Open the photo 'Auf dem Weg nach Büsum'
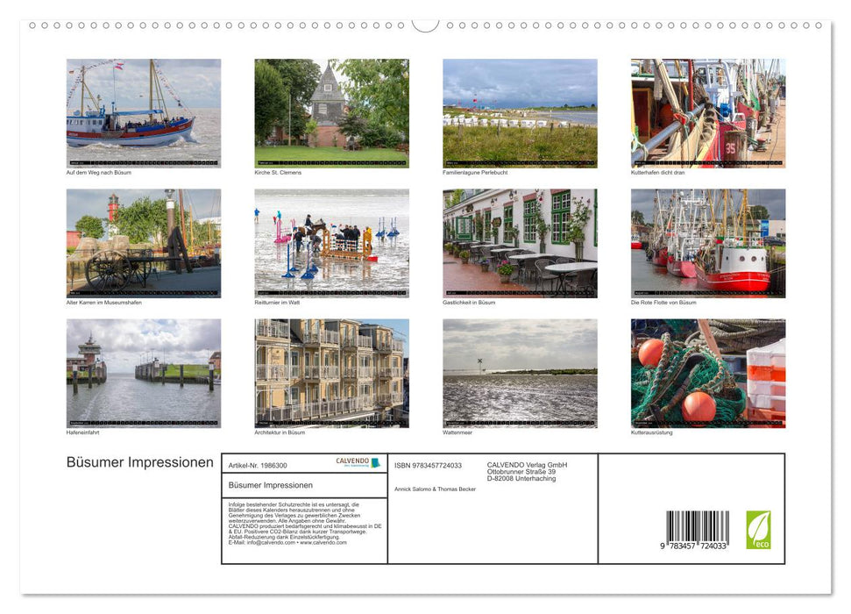Image resolution: width=851 pixels, height=614 pixels. click(144, 111)
